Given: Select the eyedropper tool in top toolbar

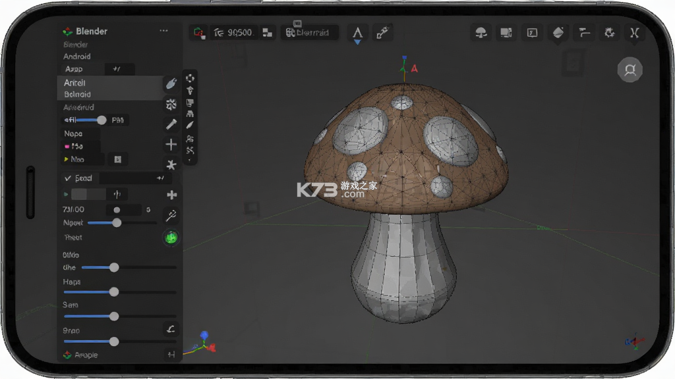Looking at the screenshot, I should 382,33.
